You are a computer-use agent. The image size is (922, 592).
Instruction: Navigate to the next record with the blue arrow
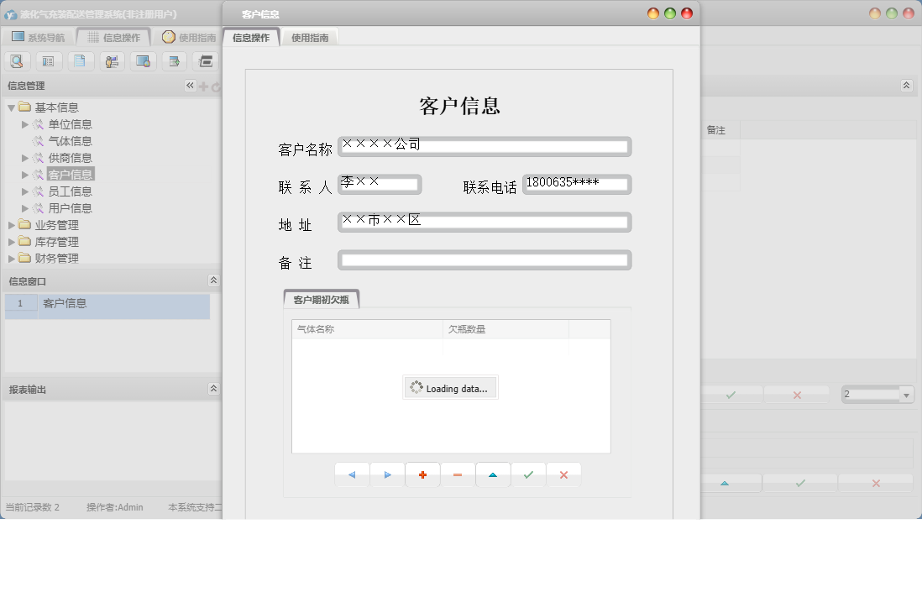pos(387,474)
